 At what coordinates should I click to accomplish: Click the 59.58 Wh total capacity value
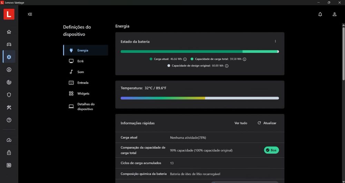coord(236,59)
